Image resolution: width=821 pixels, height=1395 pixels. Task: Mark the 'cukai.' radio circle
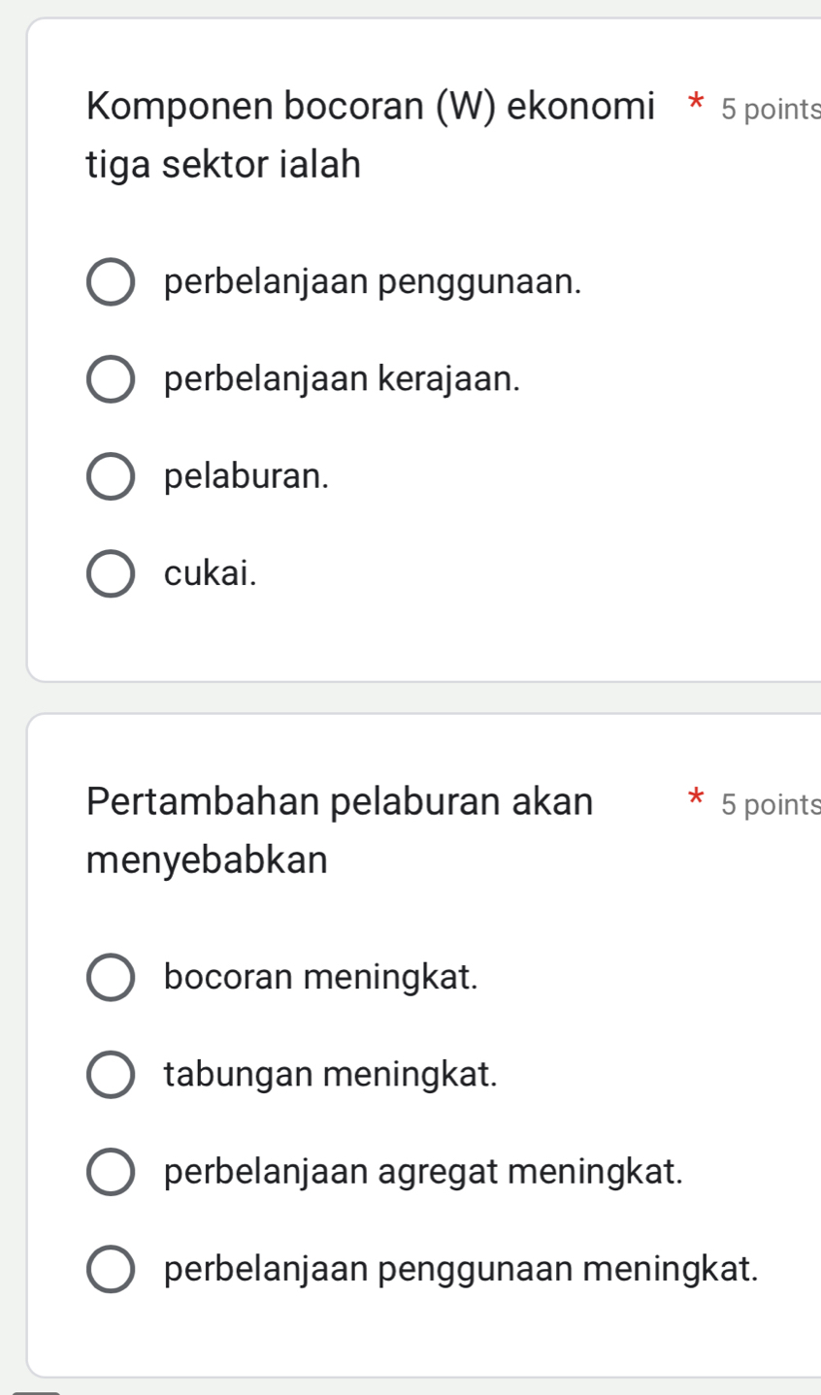(x=111, y=573)
